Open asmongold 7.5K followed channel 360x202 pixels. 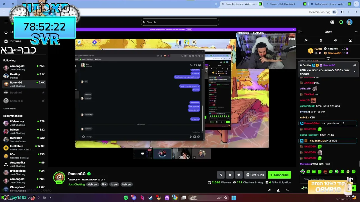tap(24, 68)
